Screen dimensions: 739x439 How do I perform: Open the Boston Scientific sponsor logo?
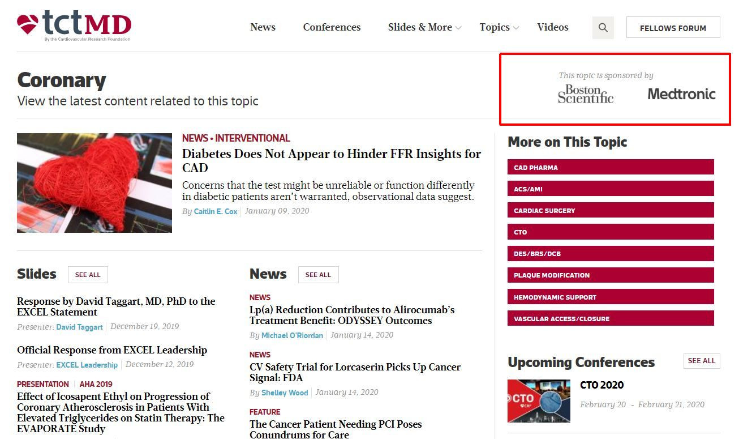[x=585, y=94]
